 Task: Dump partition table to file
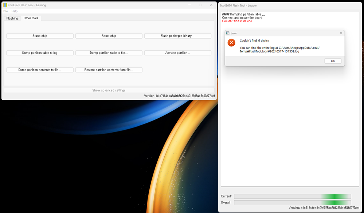109,52
